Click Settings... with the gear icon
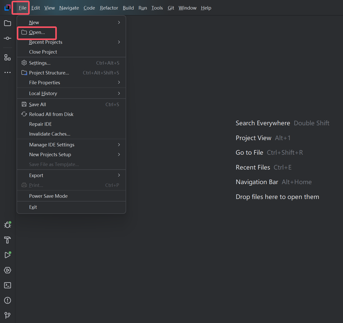Viewport: 343px width, 323px height. [x=40, y=63]
